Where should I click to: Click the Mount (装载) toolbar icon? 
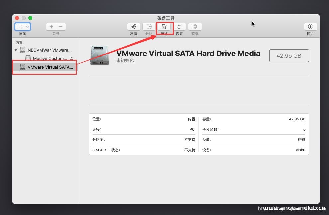click(195, 27)
